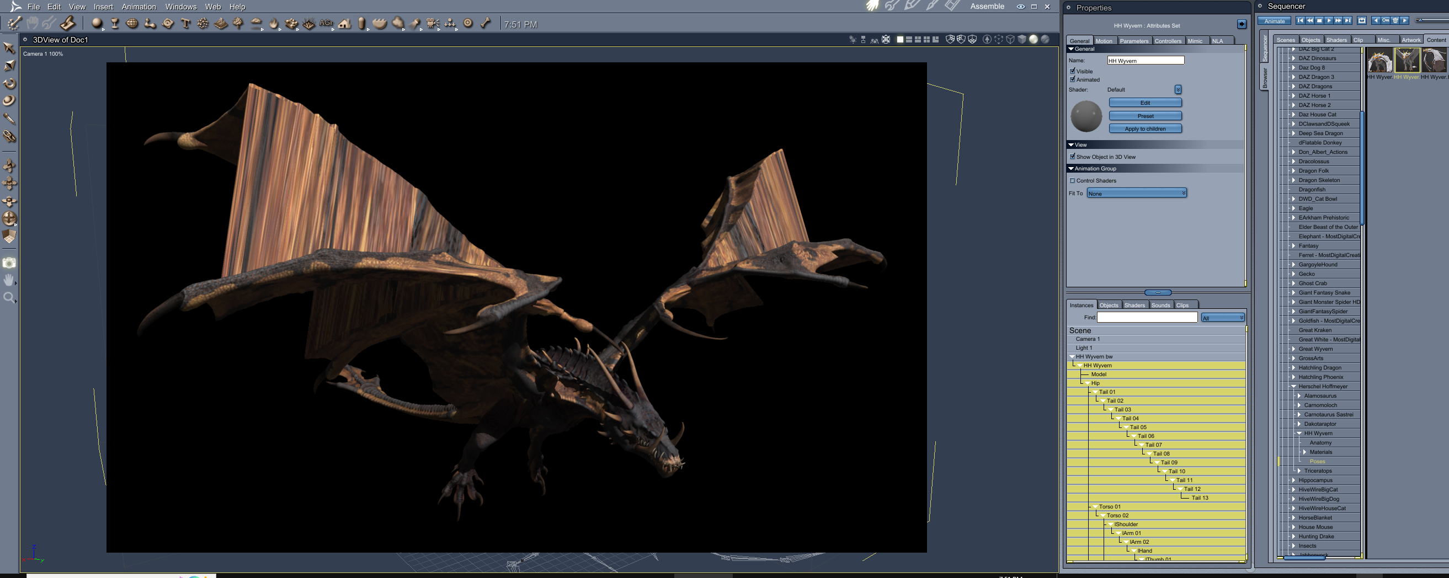Expand the Triceratops folder
This screenshot has width=1449, height=578.
click(1299, 470)
